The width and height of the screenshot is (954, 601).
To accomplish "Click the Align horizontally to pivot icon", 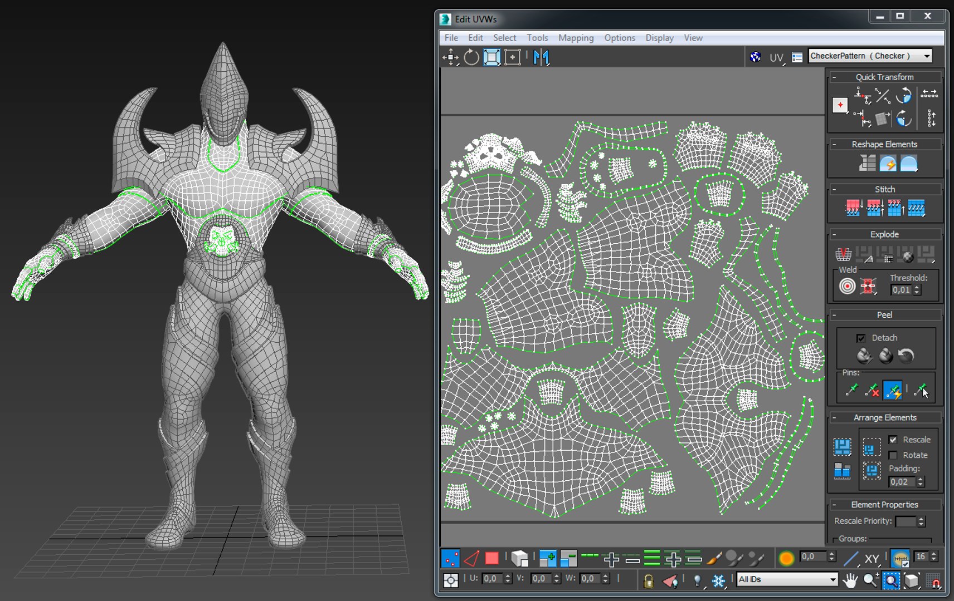I will click(x=863, y=96).
